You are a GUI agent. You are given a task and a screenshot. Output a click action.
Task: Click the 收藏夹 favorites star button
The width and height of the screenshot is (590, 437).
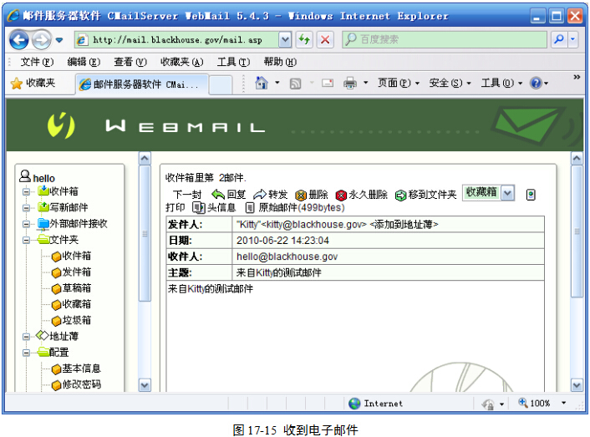click(x=33, y=83)
